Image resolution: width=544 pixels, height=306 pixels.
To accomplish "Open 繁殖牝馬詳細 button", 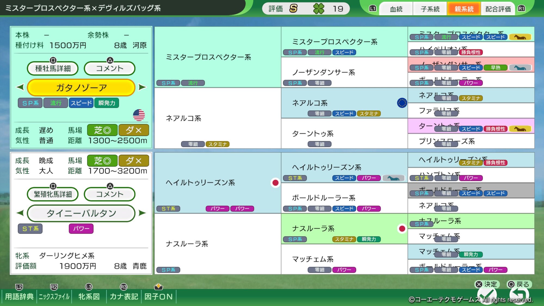I will pyautogui.click(x=53, y=194).
